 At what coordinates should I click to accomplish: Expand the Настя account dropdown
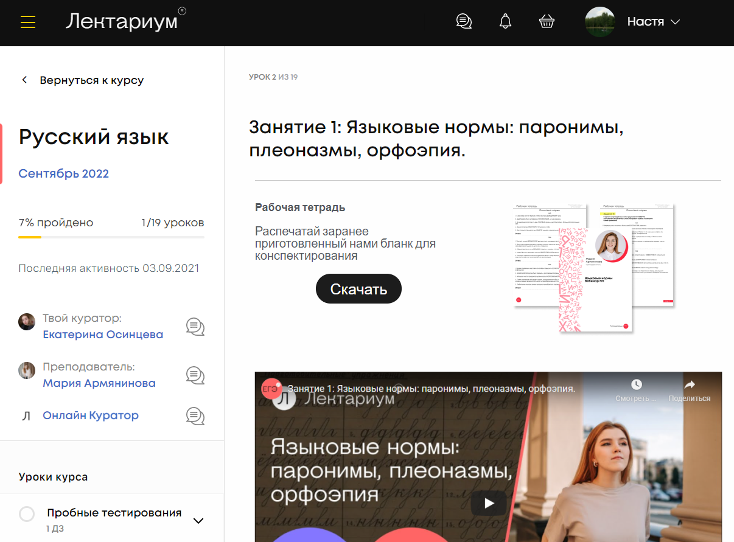[x=654, y=22]
